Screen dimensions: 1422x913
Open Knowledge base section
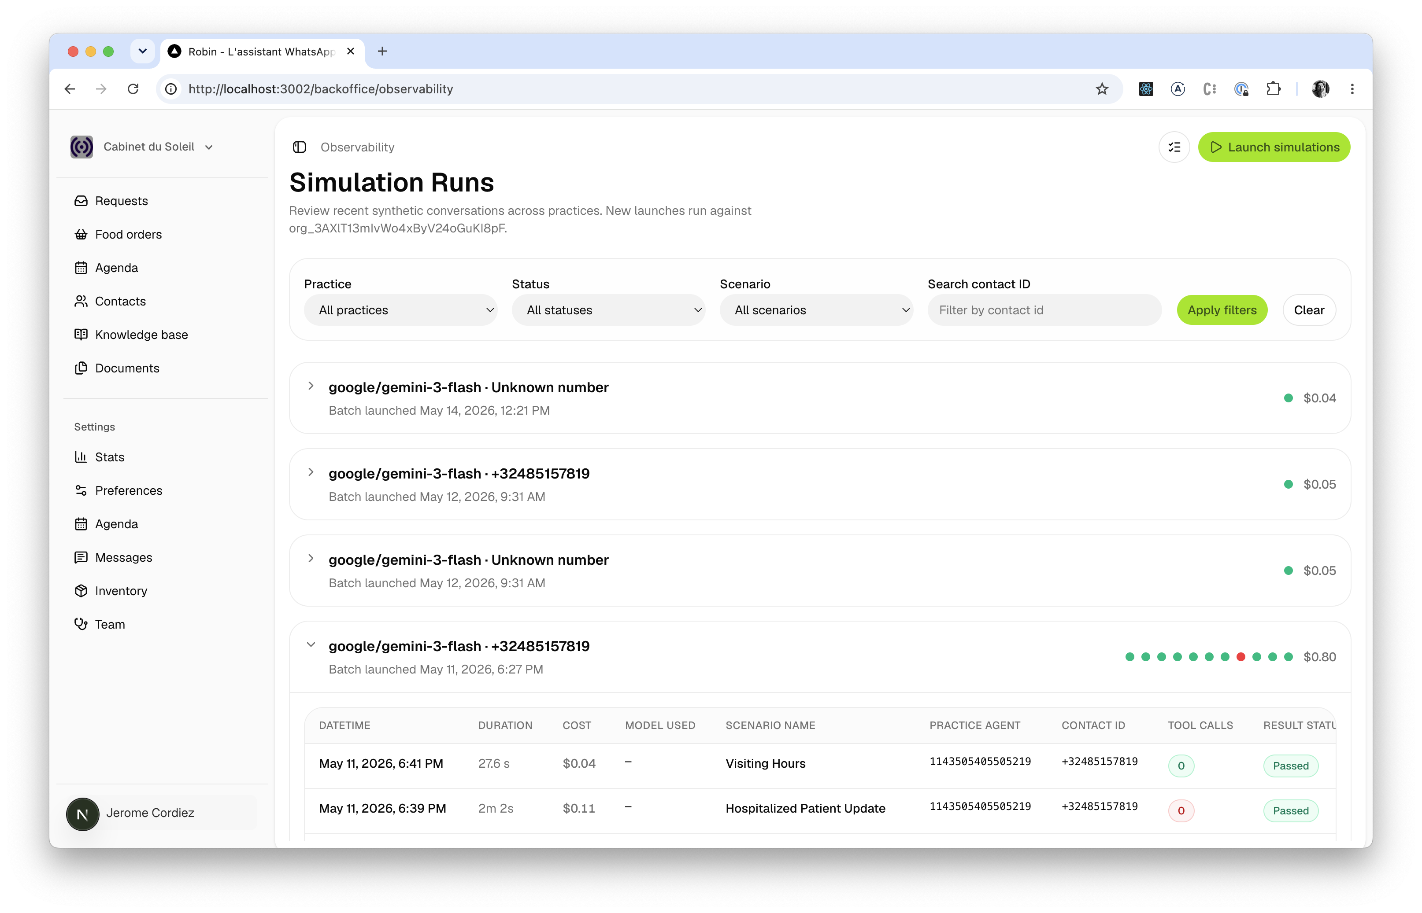[141, 335]
